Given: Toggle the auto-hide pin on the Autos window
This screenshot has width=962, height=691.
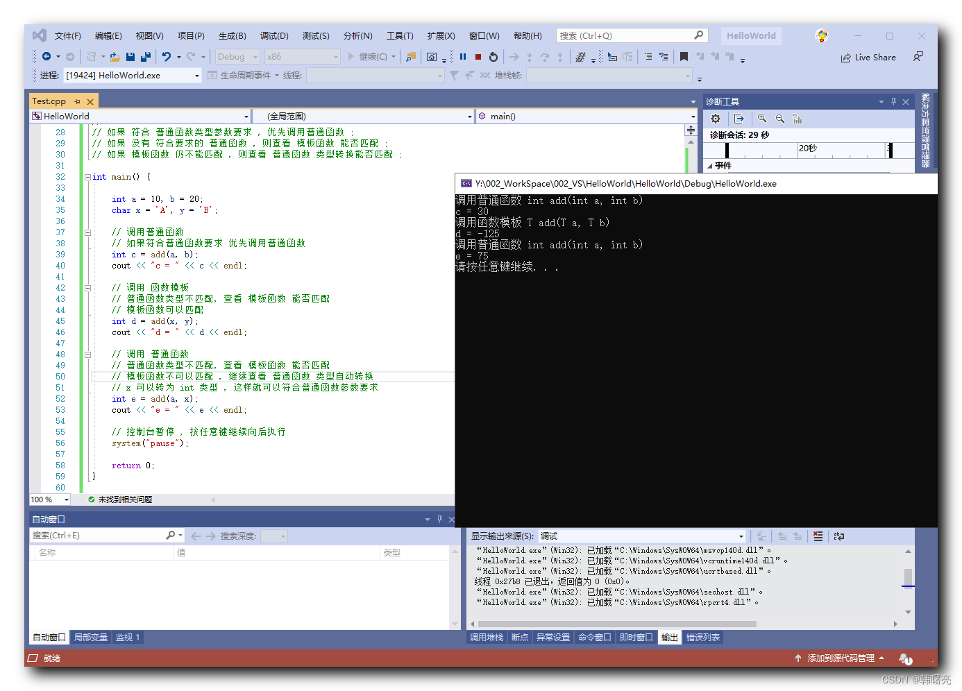Looking at the screenshot, I should pos(439,519).
